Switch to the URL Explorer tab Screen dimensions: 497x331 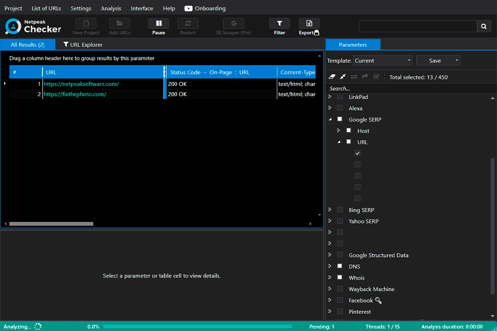[82, 45]
